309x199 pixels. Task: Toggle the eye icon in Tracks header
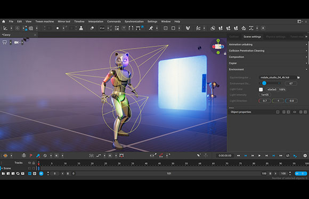click(29, 163)
